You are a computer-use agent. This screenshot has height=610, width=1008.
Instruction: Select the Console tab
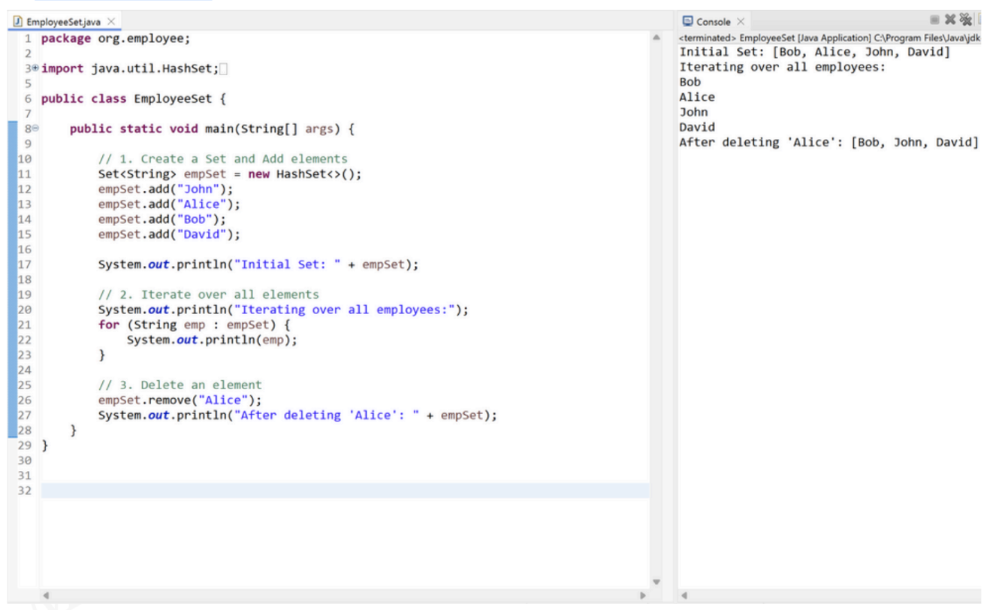tap(713, 22)
